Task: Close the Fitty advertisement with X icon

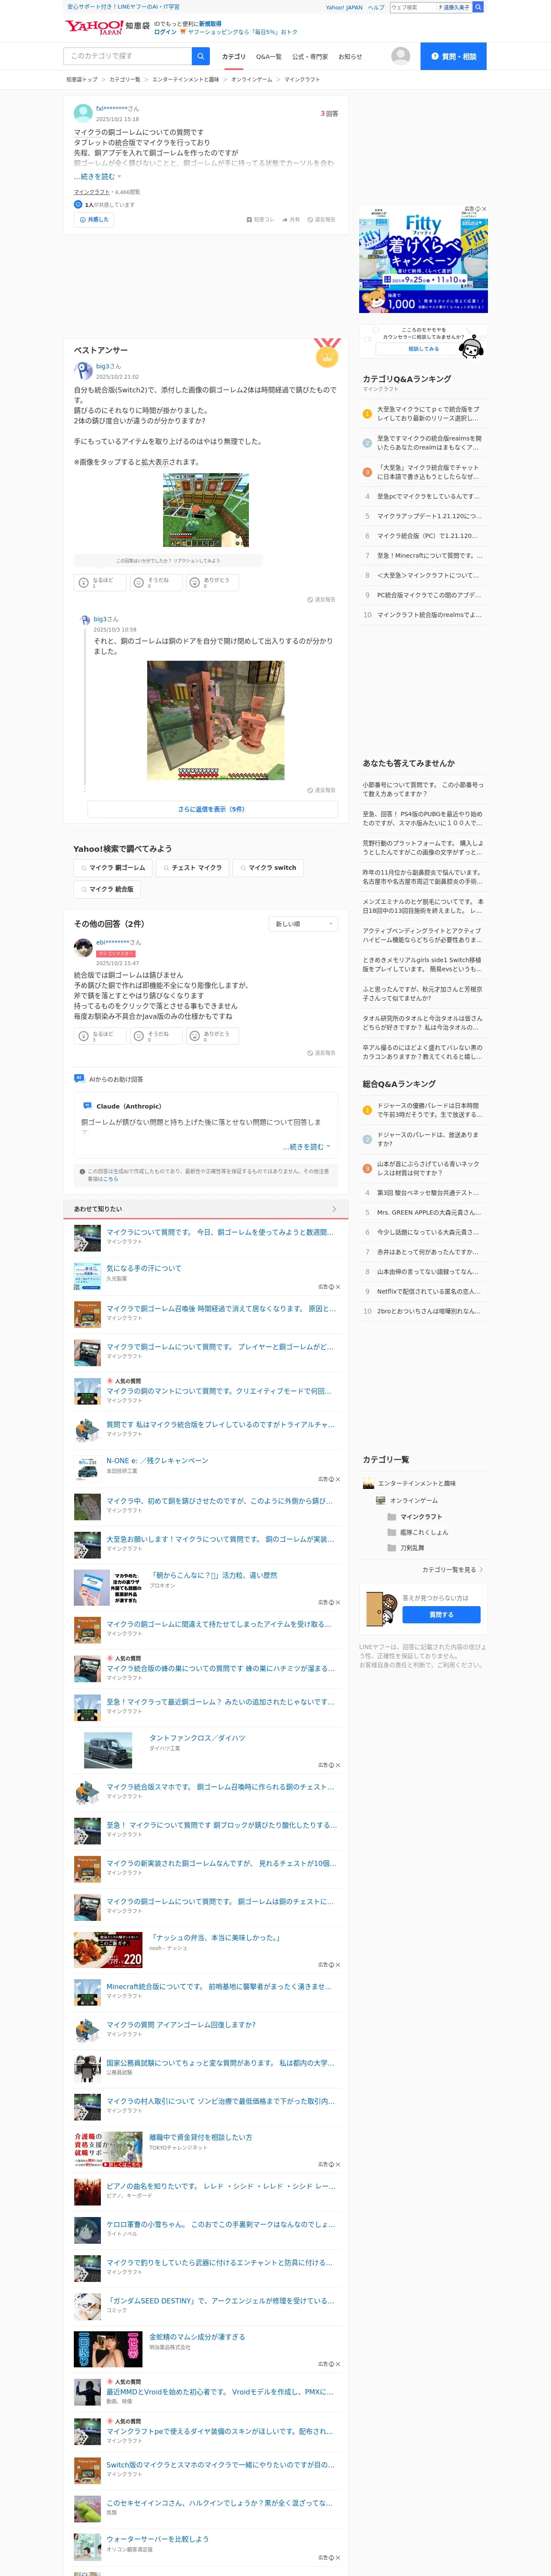Action: [x=484, y=209]
